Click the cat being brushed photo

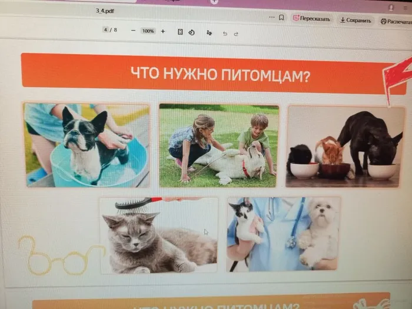[x=158, y=235]
